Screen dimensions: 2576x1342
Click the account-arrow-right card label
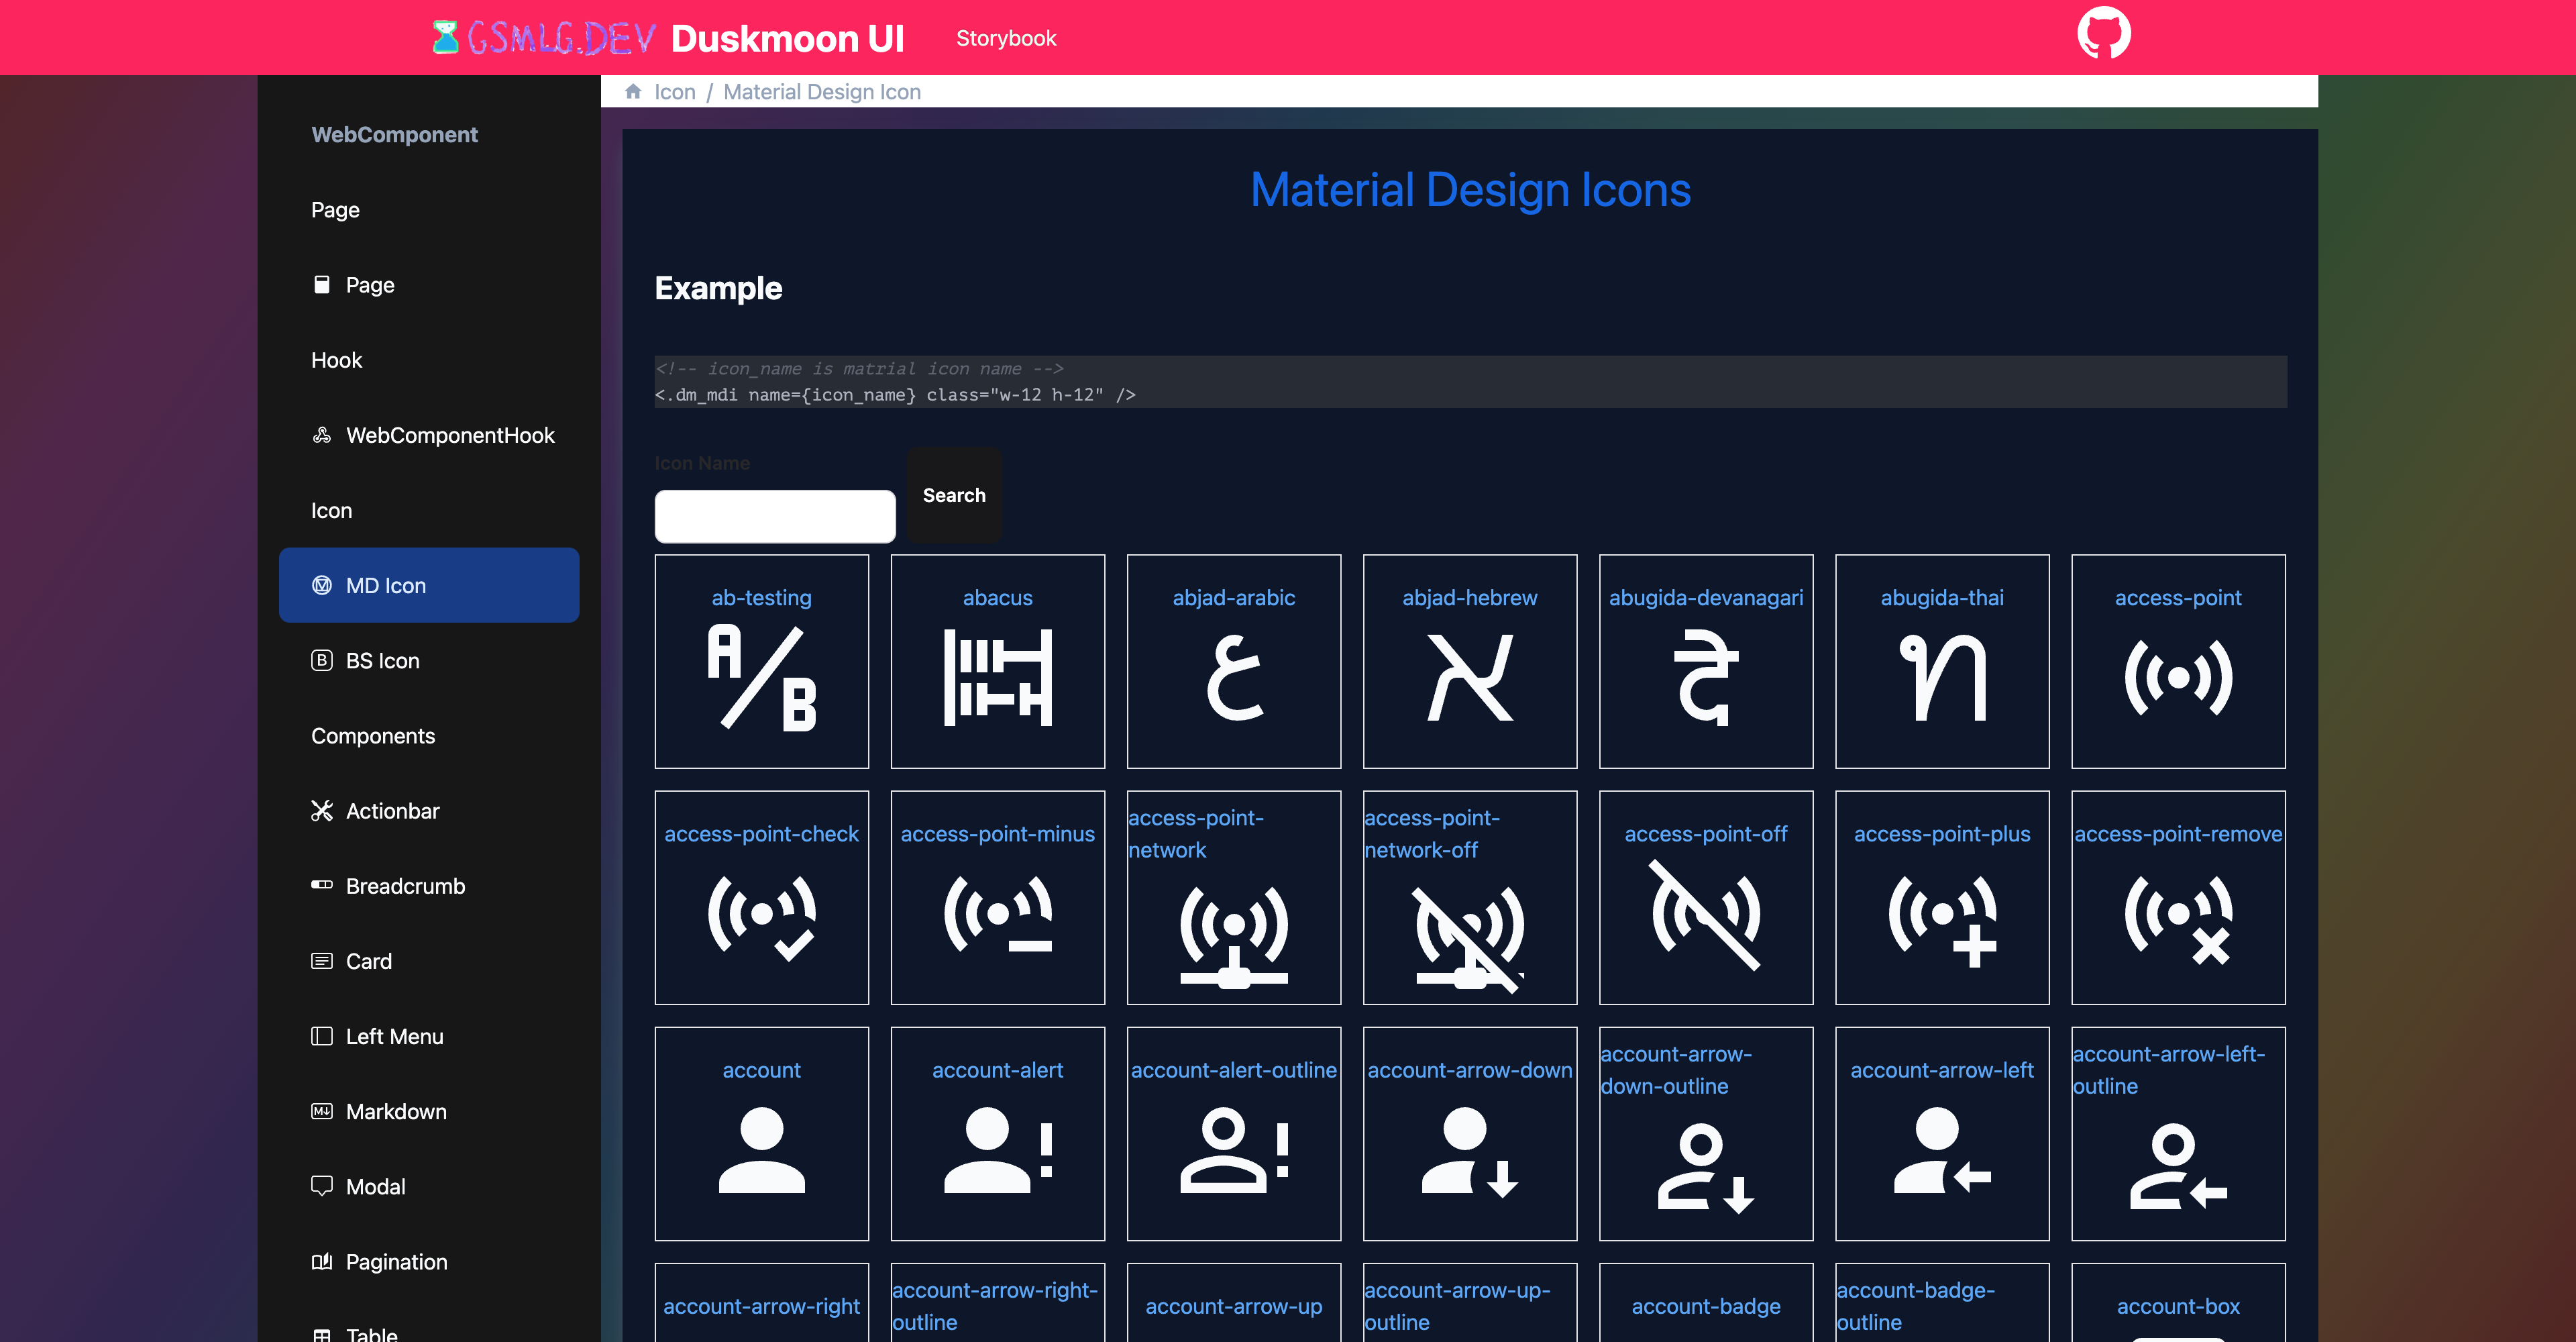(x=761, y=1306)
